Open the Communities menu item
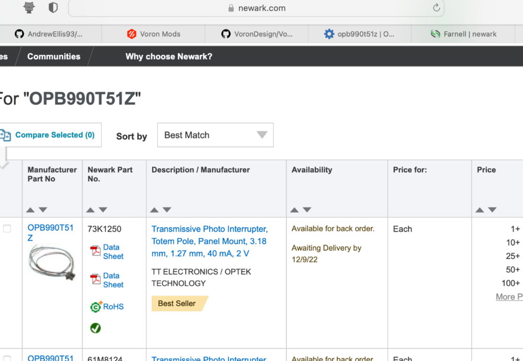 [x=54, y=57]
